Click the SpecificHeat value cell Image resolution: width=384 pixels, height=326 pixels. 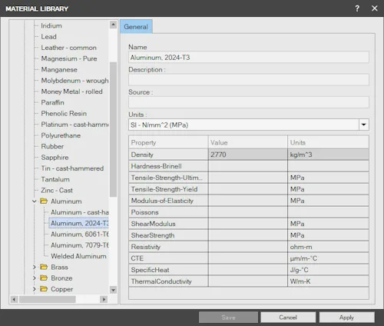point(248,270)
